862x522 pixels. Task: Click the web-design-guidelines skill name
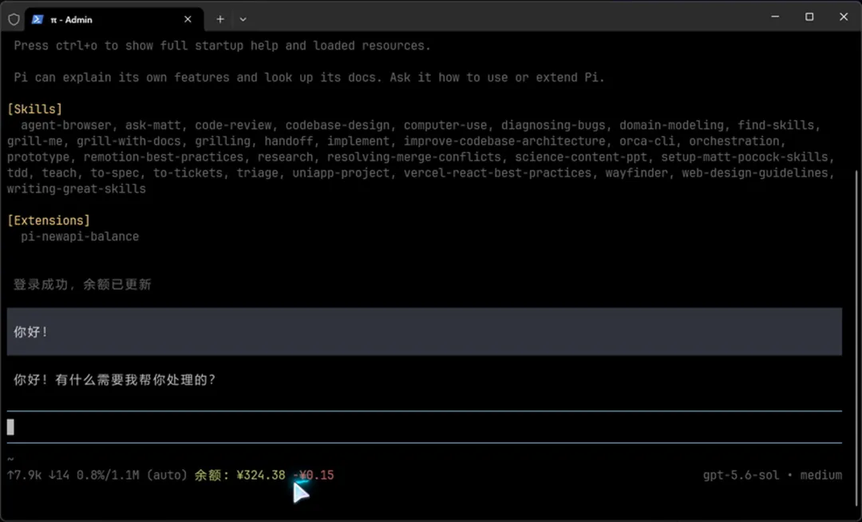coord(755,172)
